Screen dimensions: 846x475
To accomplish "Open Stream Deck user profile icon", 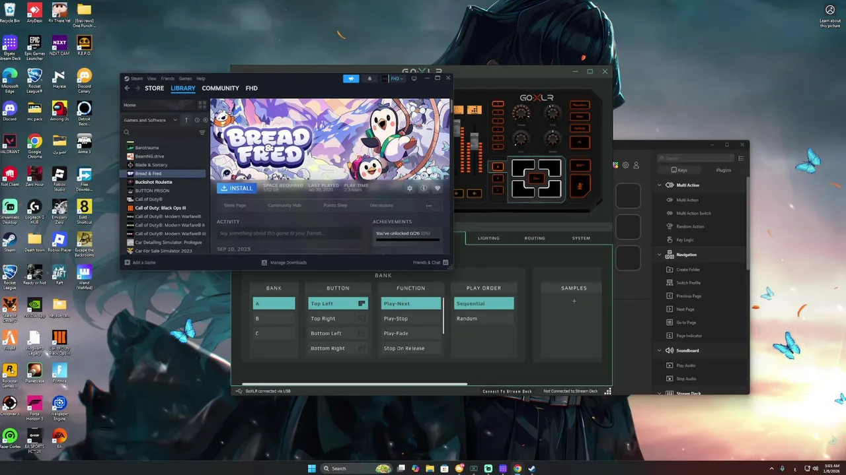I will (x=636, y=165).
